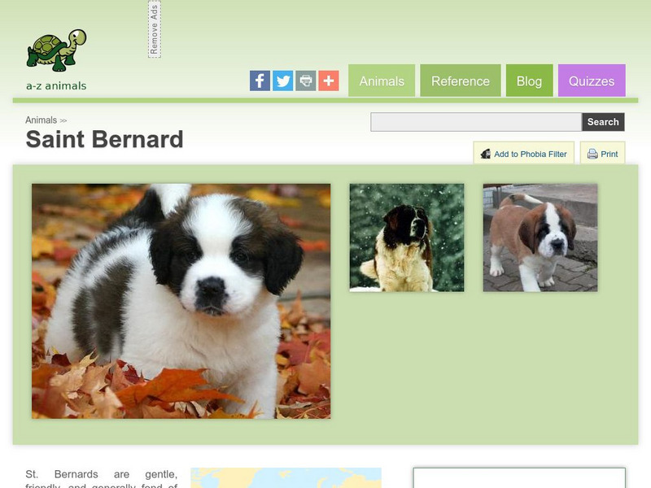Screen dimensions: 651x488
Task: Click the grey printer share icon
Action: pyautogui.click(x=306, y=81)
